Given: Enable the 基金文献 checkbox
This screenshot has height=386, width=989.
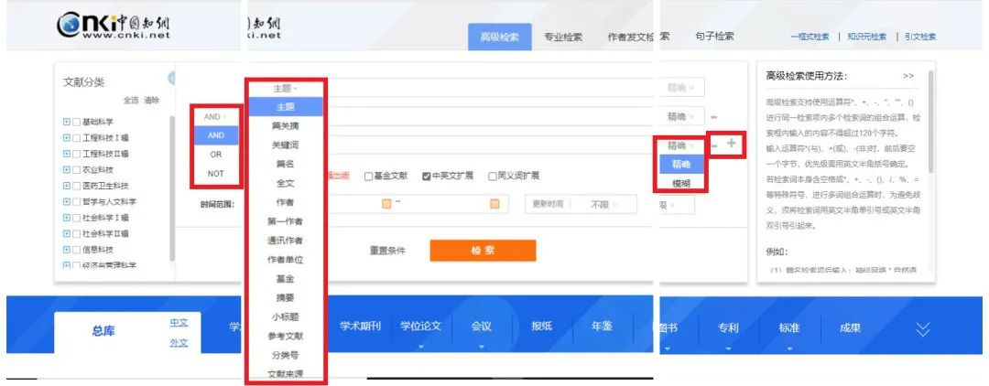Looking at the screenshot, I should point(368,177).
